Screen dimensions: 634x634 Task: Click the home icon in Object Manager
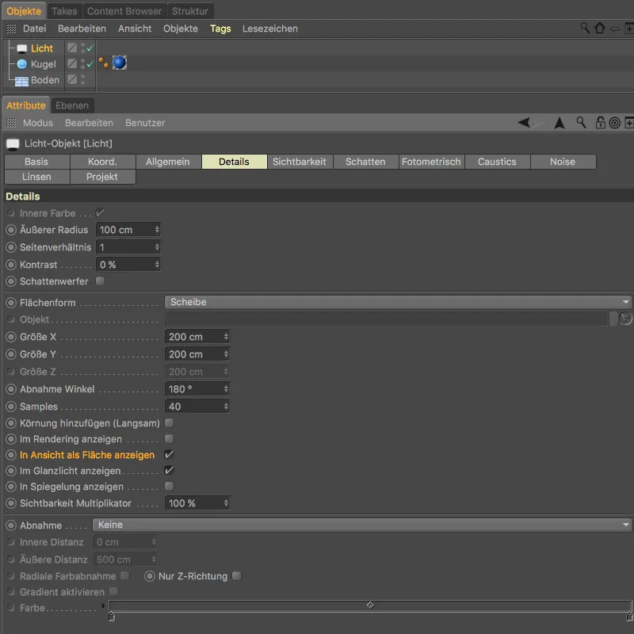point(600,29)
